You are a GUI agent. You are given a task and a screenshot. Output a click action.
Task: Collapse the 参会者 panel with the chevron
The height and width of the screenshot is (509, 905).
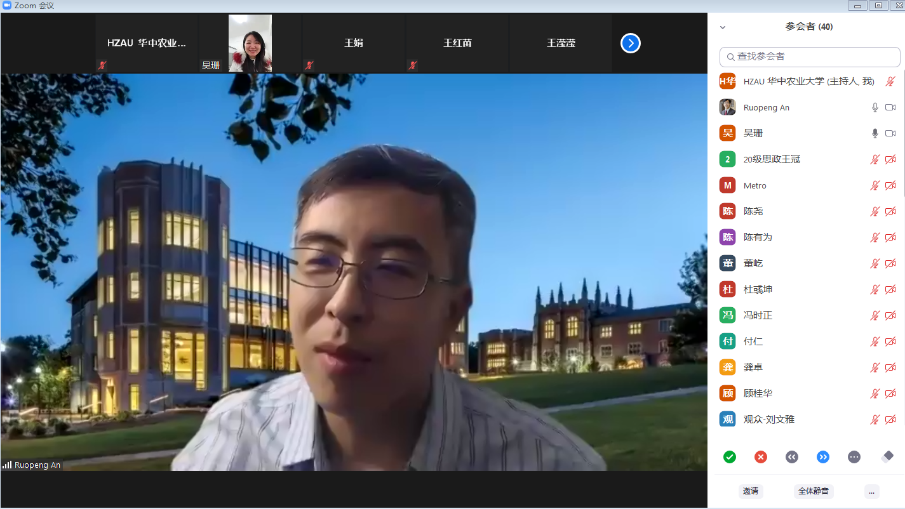723,27
